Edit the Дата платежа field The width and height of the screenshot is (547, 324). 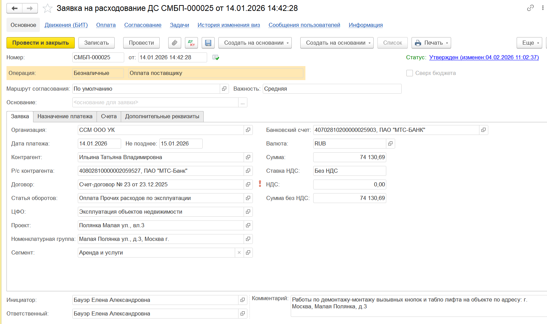tap(99, 144)
